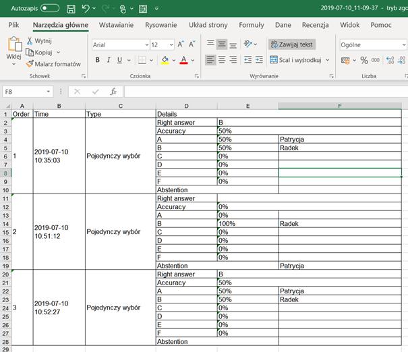Toggle middle vertical alignment icon
This screenshot has height=352, width=408.
(222, 45)
